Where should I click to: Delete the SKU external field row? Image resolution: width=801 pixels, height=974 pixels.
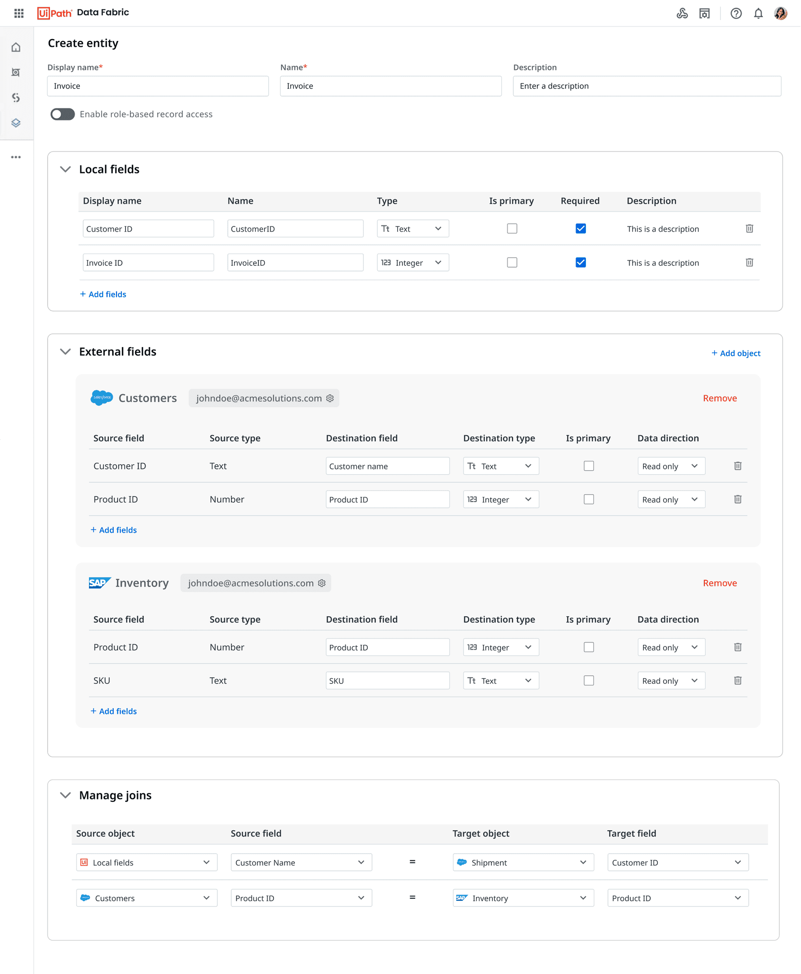coord(738,681)
